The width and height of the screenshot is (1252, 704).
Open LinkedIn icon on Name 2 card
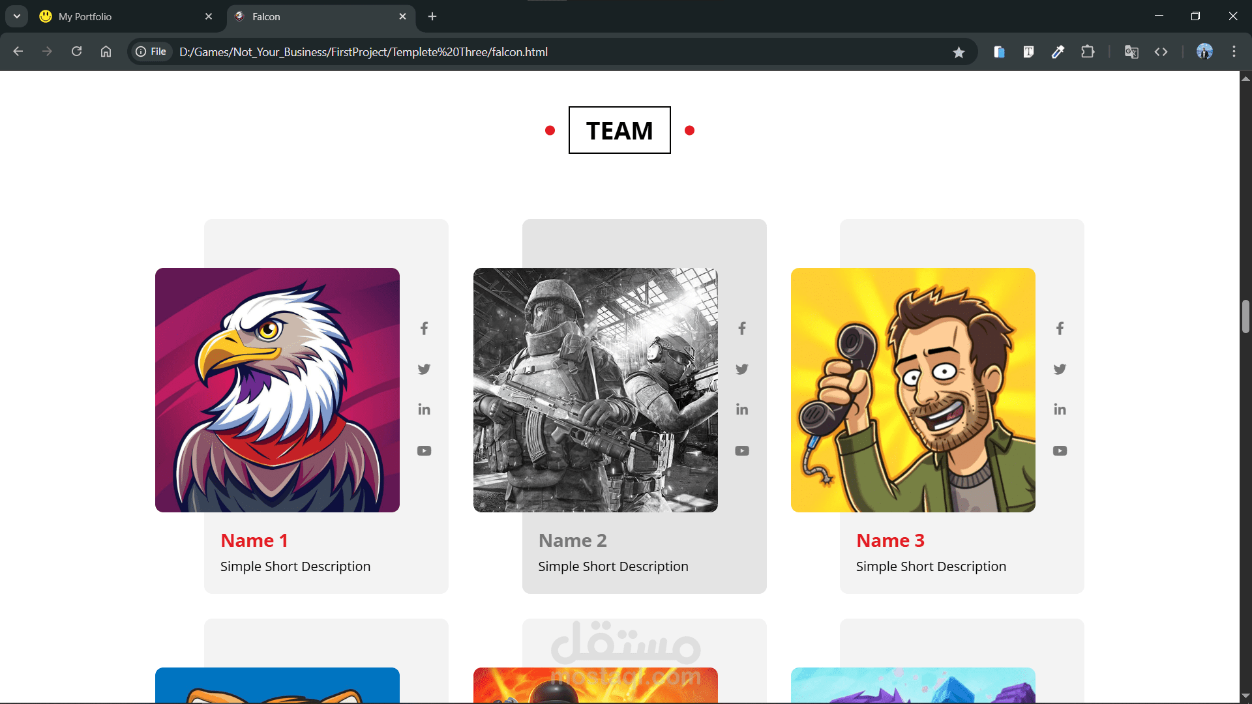click(742, 409)
